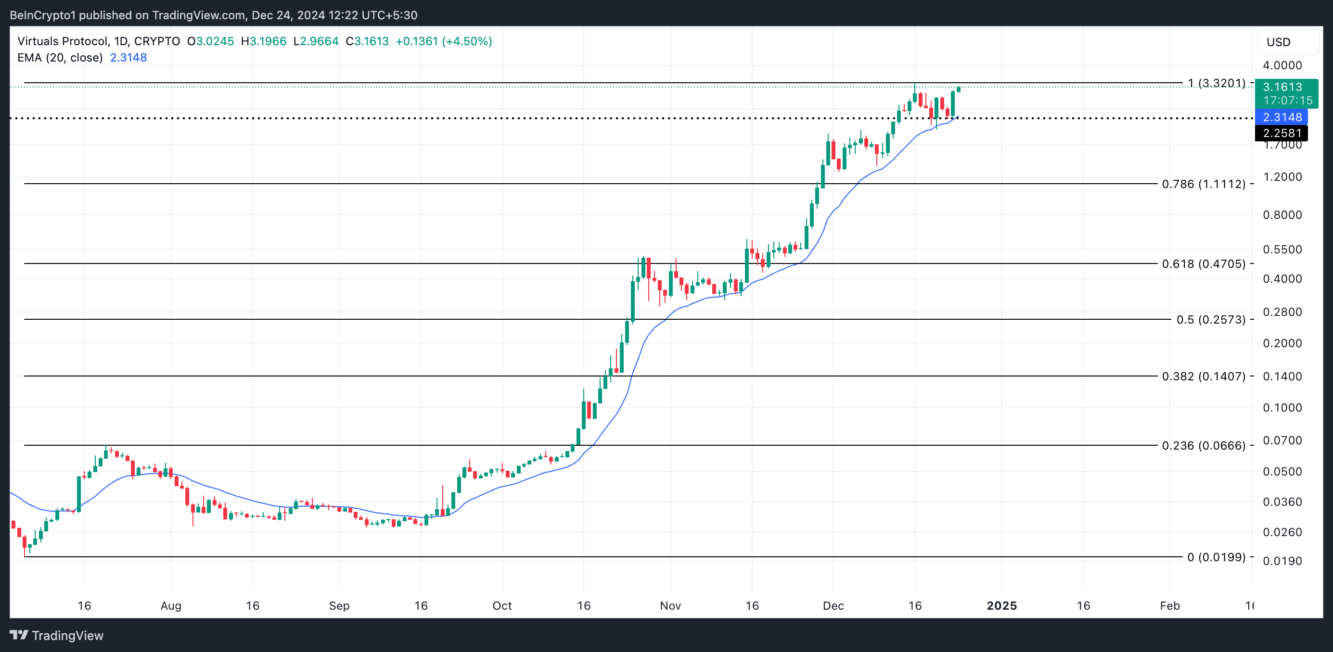Click the 0.5 (0.2573) retracement label
The height and width of the screenshot is (652, 1333).
(x=1211, y=320)
